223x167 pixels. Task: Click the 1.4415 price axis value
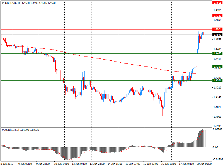tap(217, 59)
